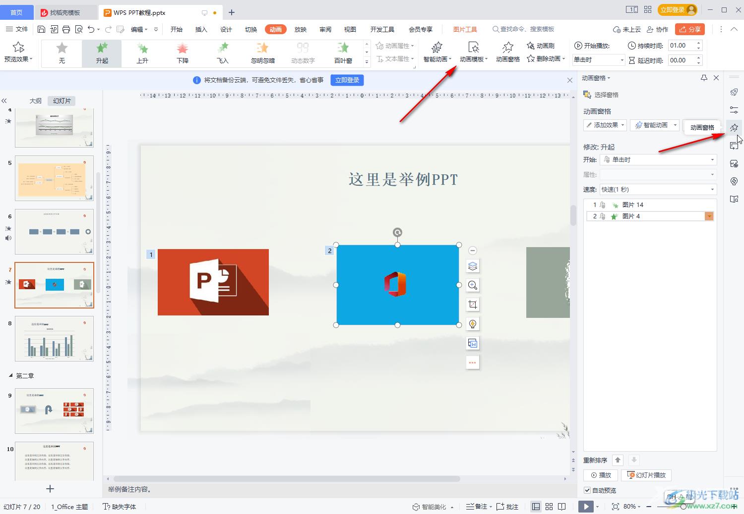Open the 开始 start trigger dropdown (单击时)
Screen dimensions: 744x514
(658, 159)
